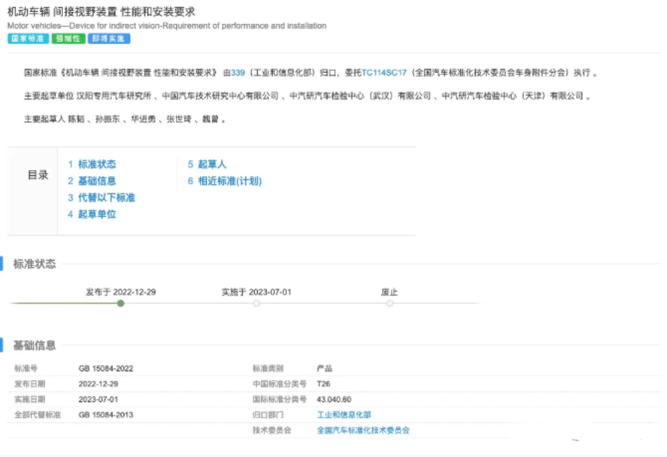Select the 发布日期 value 2022-12-29

[98, 384]
